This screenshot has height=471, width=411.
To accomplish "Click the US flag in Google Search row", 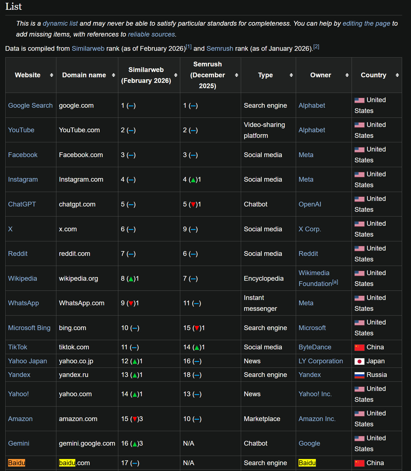I will (x=359, y=100).
